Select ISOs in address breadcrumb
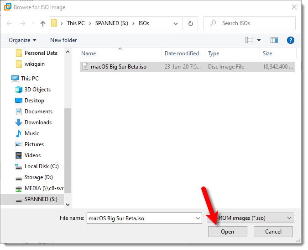 tap(144, 23)
